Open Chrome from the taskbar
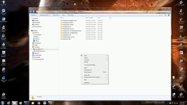Image resolution: width=187 pixels, height=105 pixels. (39, 103)
